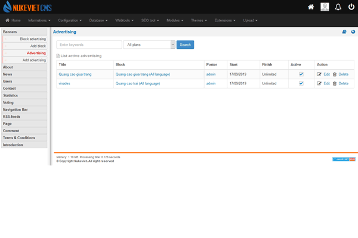
Task: Open the All plans dropdown
Action: coord(149,45)
